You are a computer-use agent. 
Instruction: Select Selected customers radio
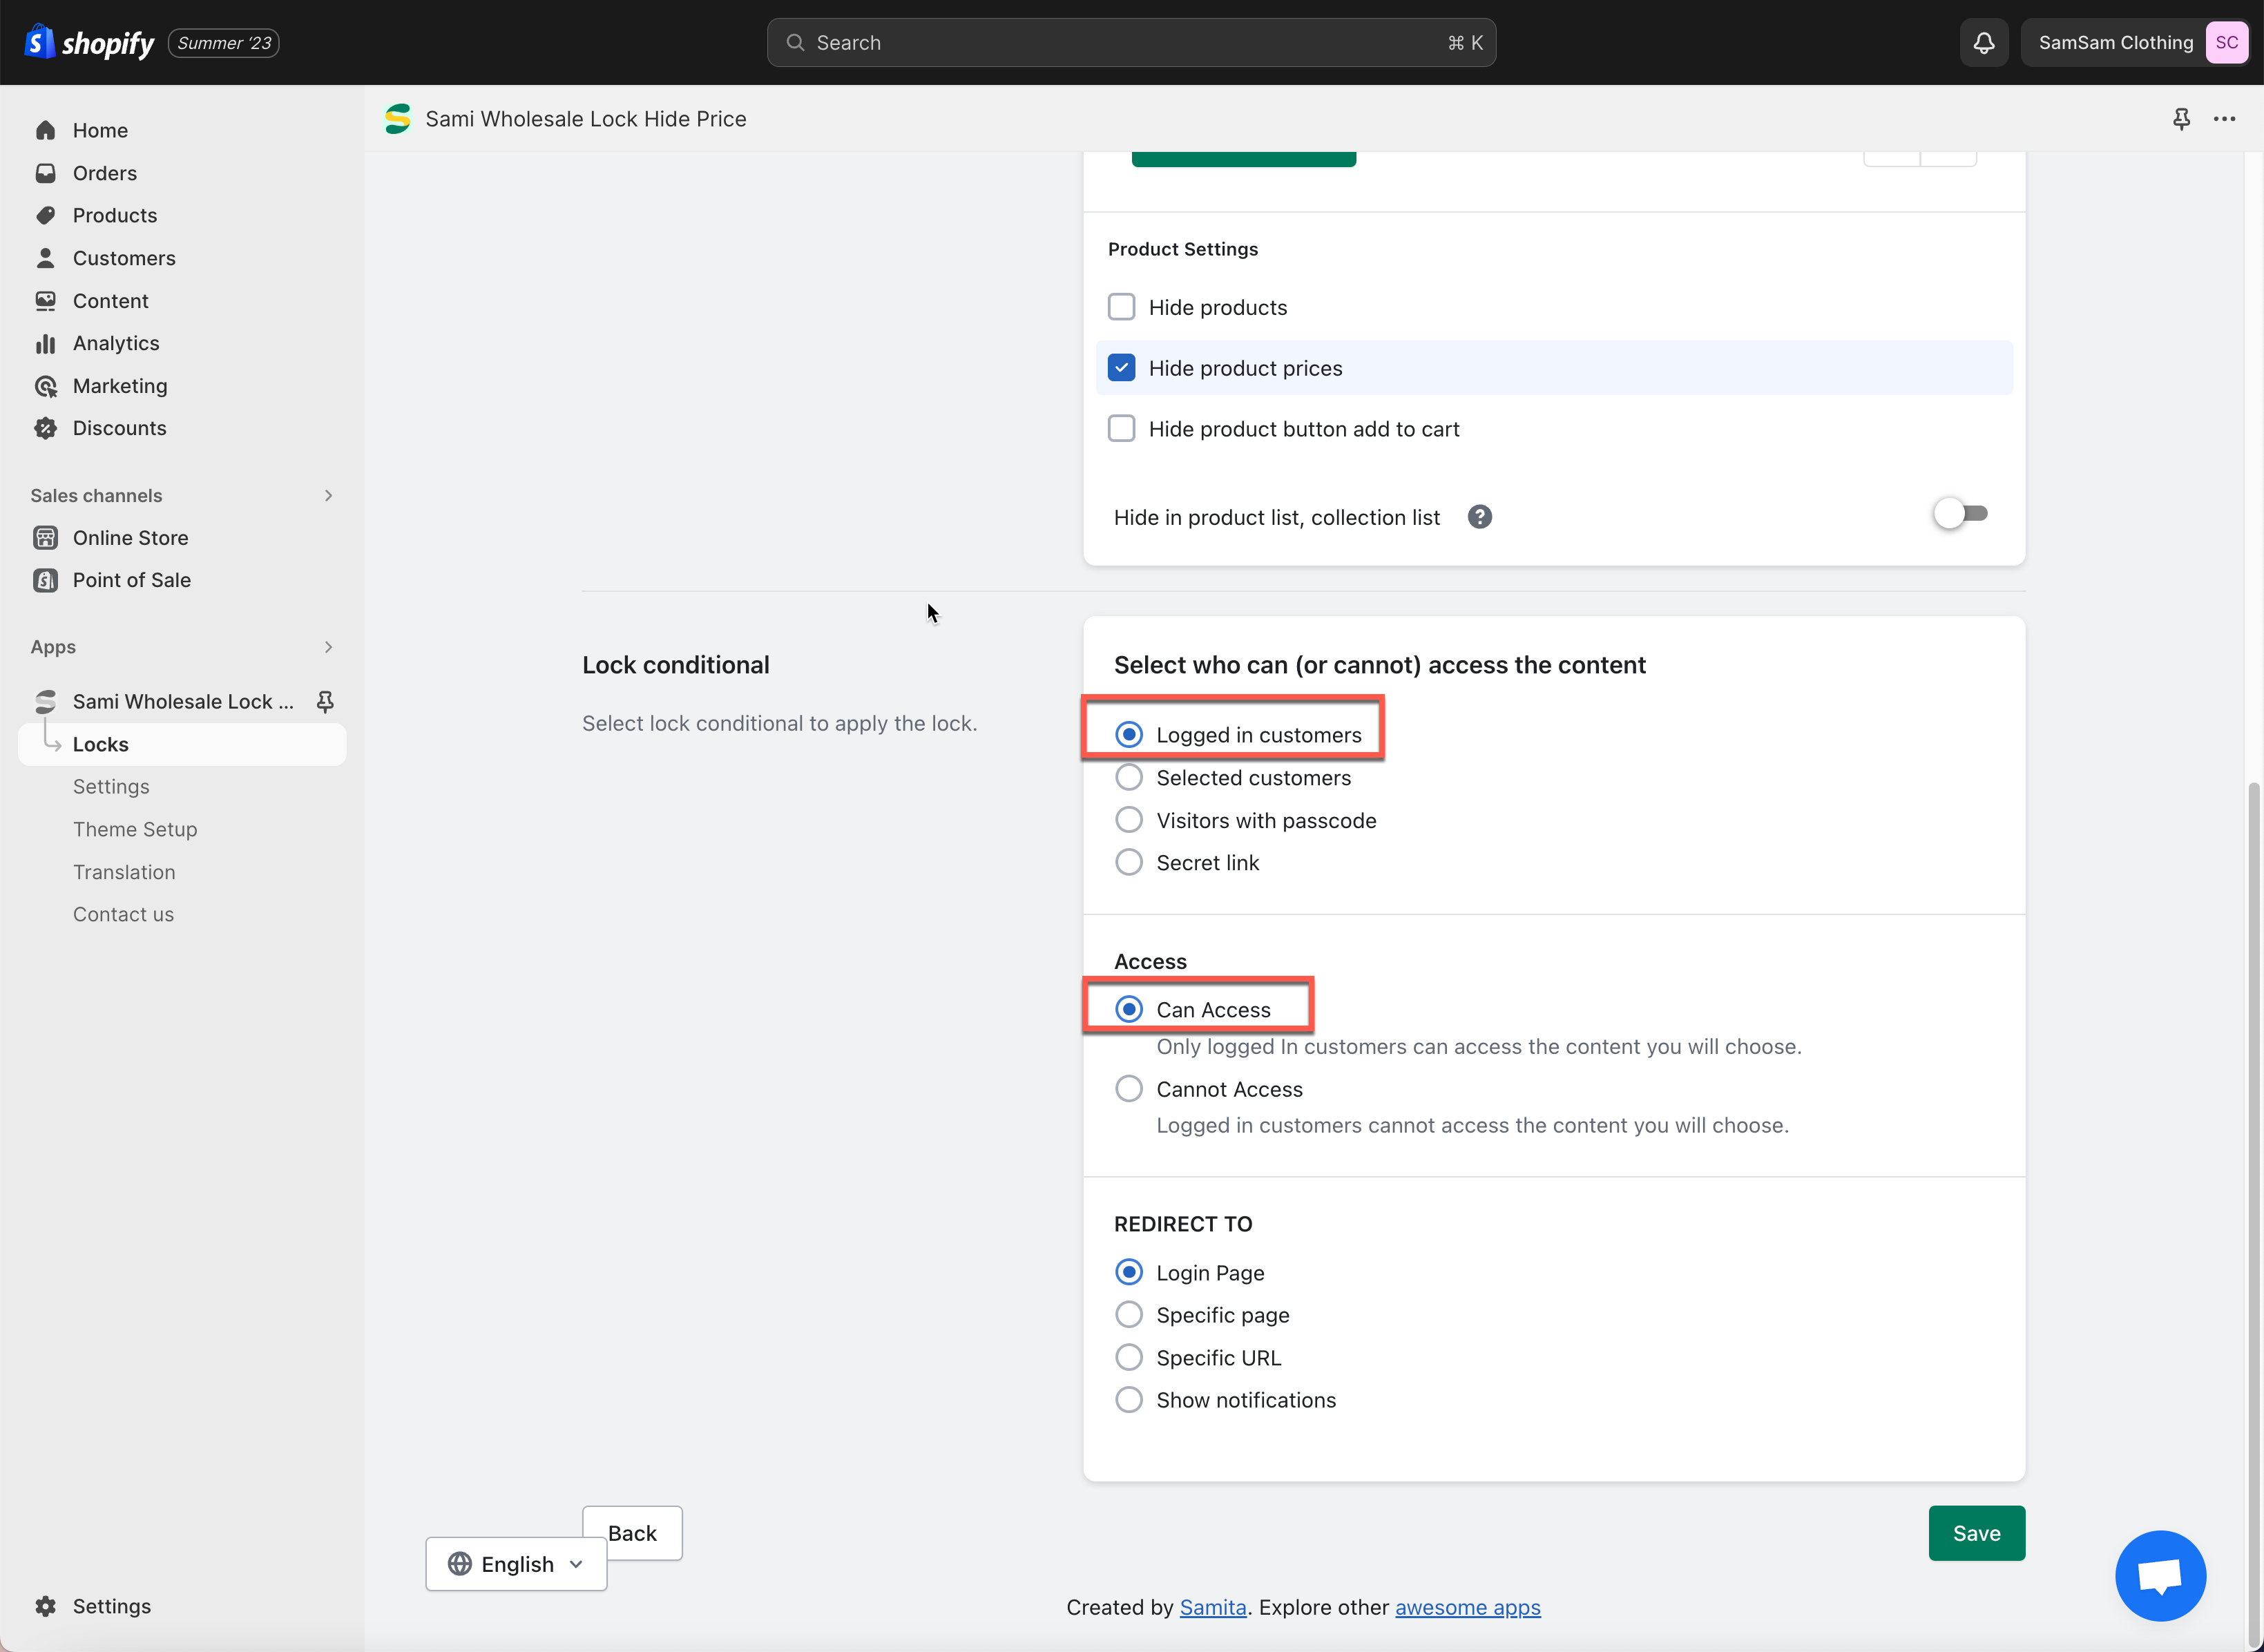(x=1129, y=778)
